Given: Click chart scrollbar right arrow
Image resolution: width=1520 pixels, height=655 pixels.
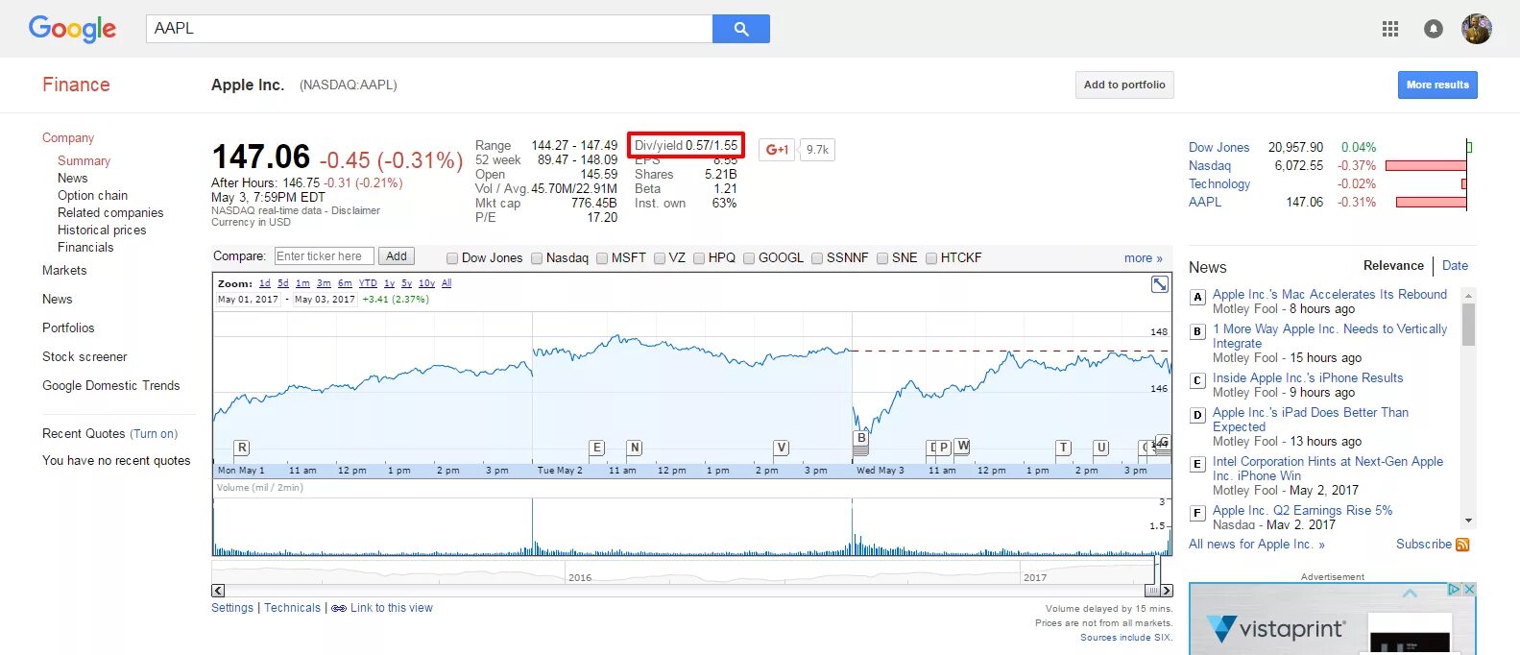Looking at the screenshot, I should click(x=1167, y=591).
